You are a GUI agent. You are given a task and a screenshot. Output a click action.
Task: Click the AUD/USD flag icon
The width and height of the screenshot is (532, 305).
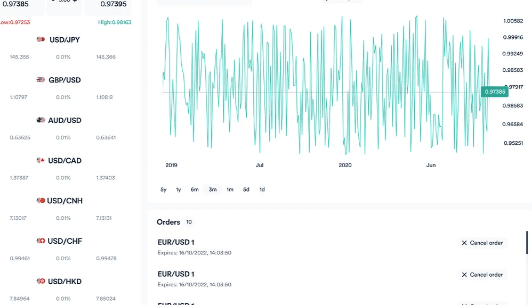[x=41, y=120]
